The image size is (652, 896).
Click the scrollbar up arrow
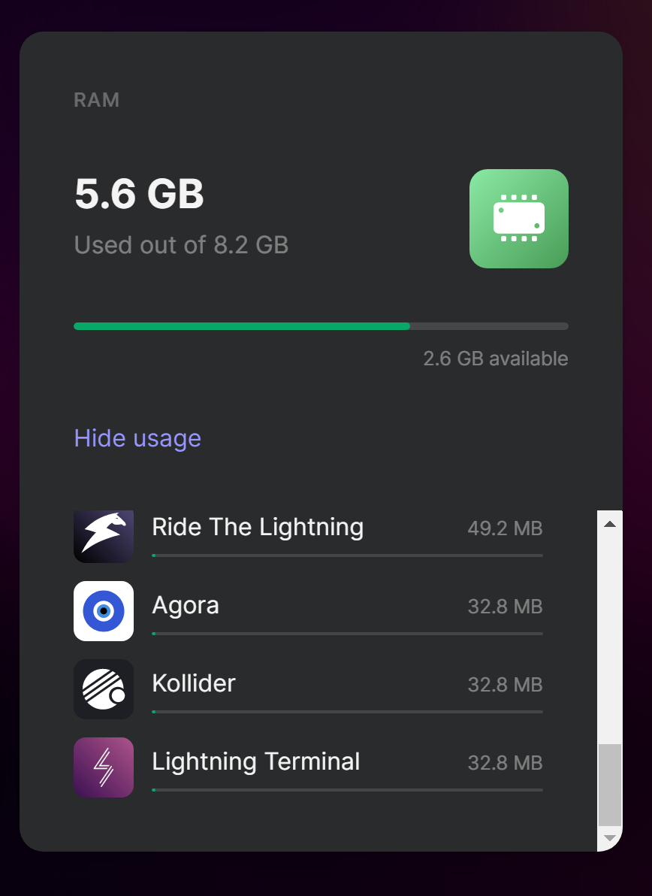tap(610, 523)
